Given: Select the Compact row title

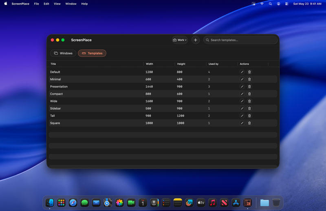Looking at the screenshot, I should click(56, 94).
